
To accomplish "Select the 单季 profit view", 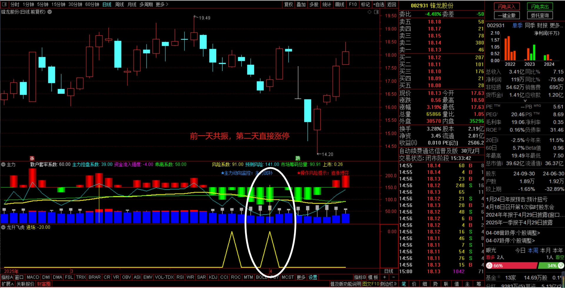I will coord(517,26).
